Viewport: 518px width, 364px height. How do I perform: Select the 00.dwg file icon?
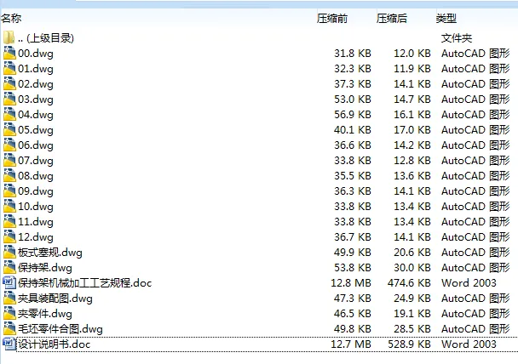(9, 53)
